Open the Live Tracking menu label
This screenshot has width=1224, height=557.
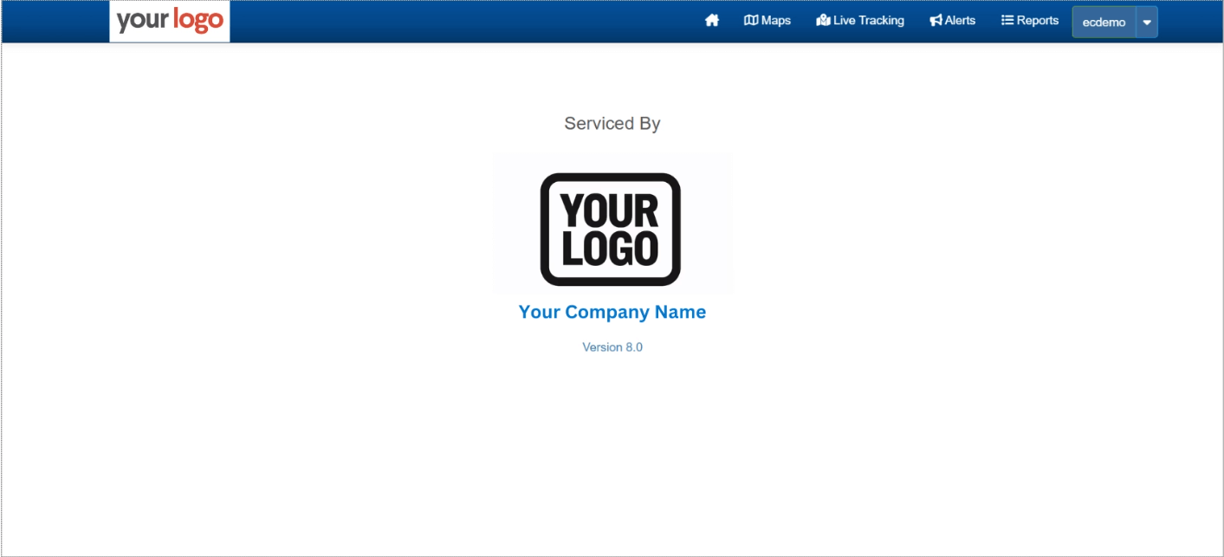pyautogui.click(x=868, y=21)
